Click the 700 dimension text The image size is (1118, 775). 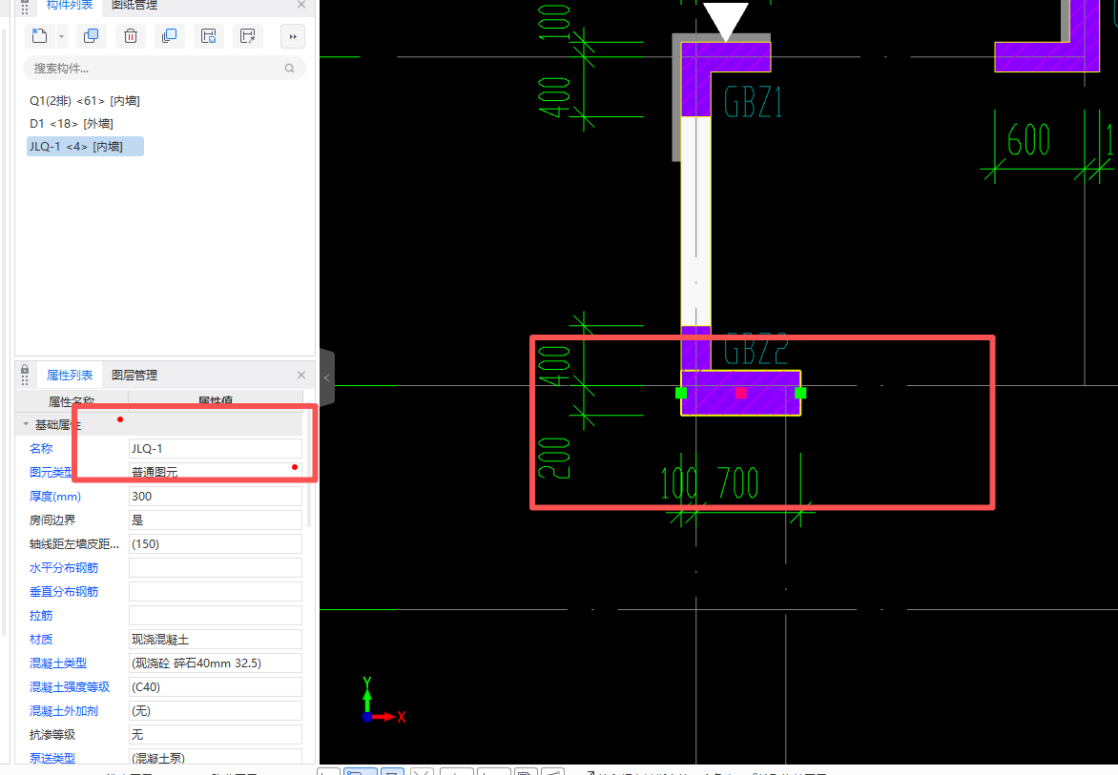tap(737, 483)
